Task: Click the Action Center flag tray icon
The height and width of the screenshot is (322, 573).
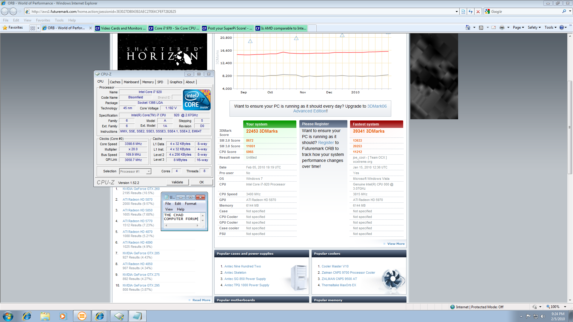Action: 529,316
